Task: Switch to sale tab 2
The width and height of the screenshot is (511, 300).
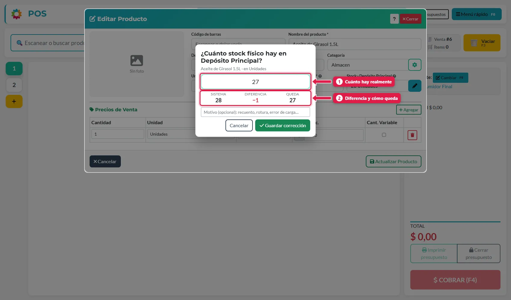Action: [x=14, y=85]
